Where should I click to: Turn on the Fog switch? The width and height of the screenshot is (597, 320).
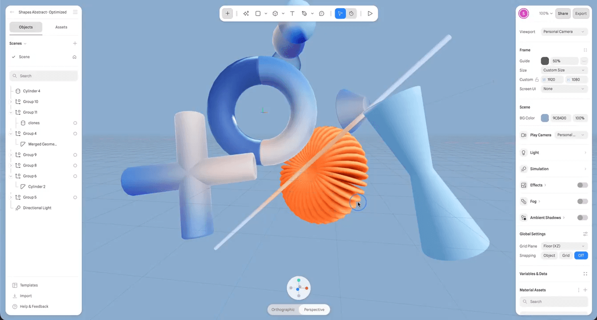pos(583,202)
